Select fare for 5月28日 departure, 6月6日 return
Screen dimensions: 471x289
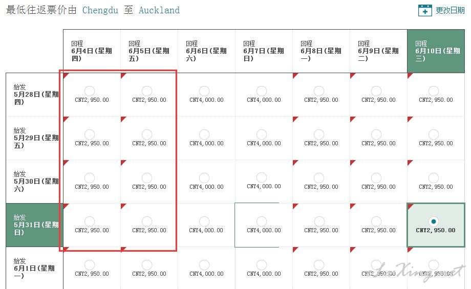pos(204,91)
